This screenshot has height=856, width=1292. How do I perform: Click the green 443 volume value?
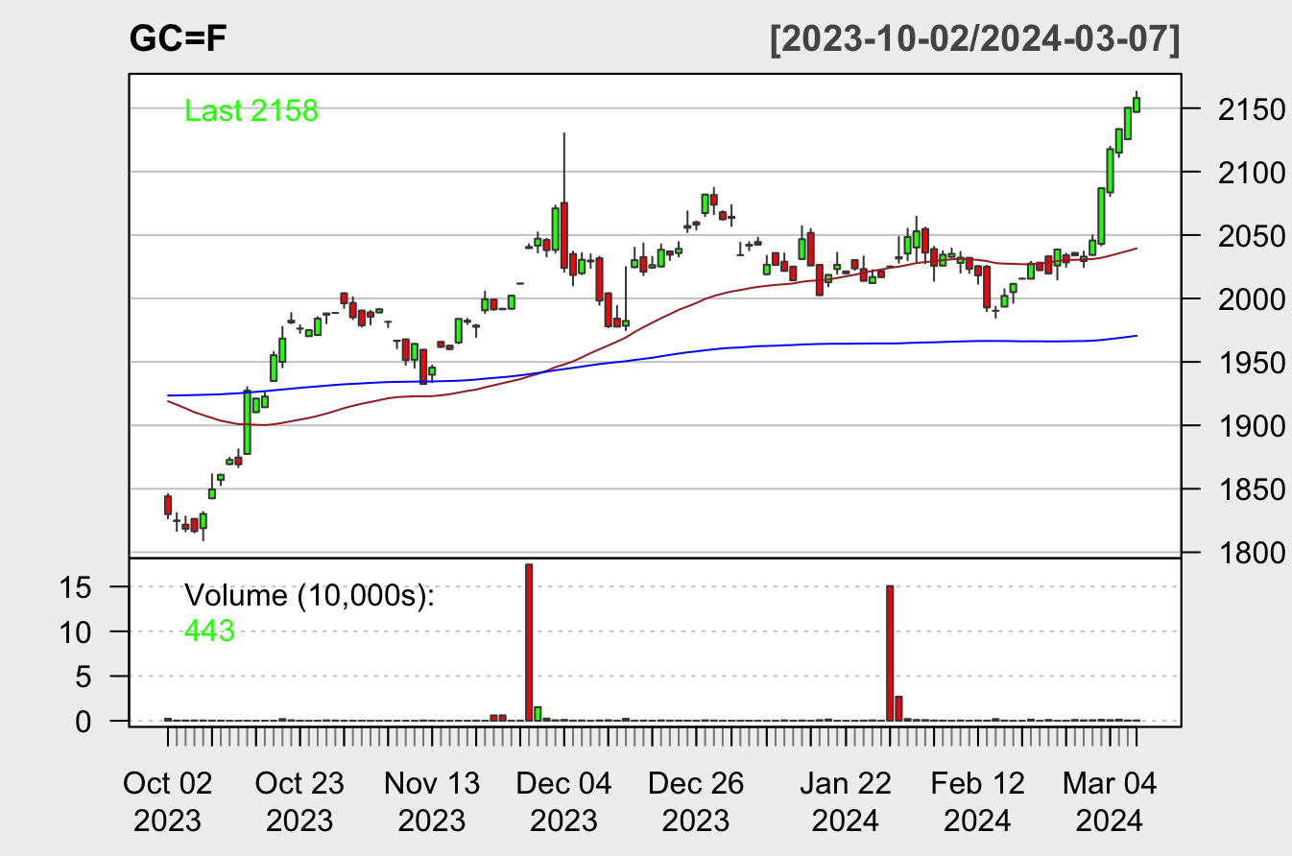(x=209, y=631)
